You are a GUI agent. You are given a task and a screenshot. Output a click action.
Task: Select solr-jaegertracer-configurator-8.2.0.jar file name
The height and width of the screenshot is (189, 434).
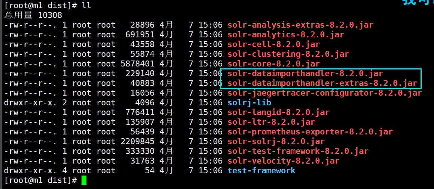click(x=325, y=93)
